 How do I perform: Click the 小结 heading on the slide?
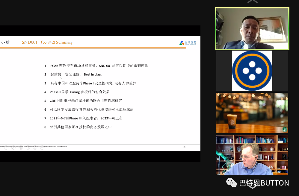point(5,42)
